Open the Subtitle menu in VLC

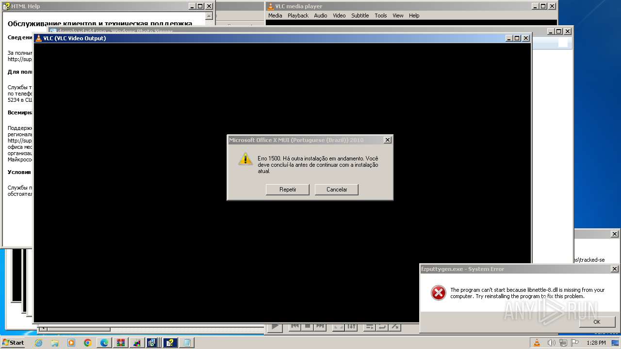(x=360, y=16)
